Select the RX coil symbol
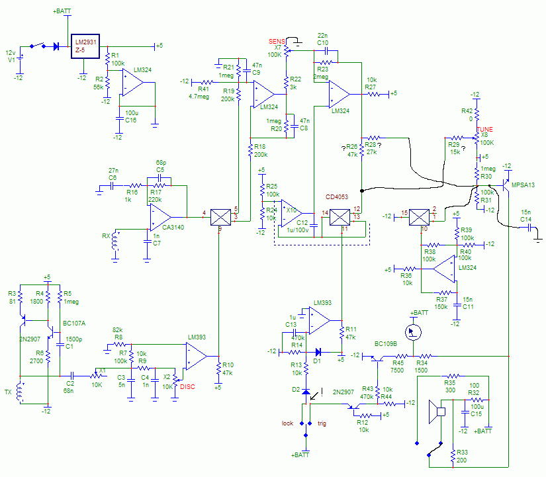Screen dimensions: 546x477 (x=115, y=240)
